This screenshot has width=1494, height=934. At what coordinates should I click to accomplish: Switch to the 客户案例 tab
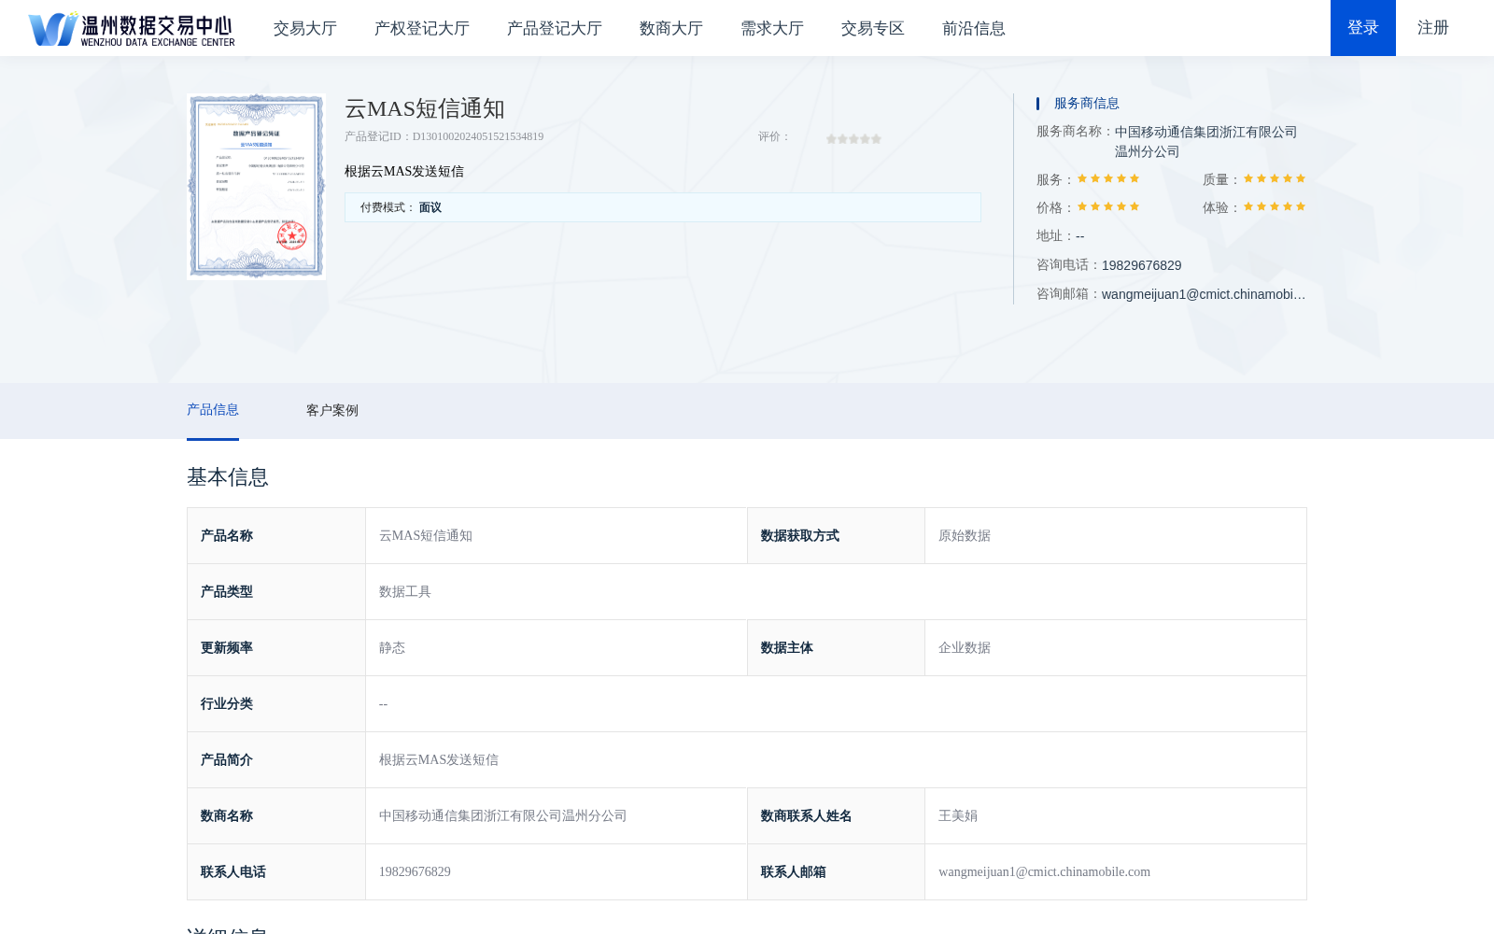coord(332,410)
